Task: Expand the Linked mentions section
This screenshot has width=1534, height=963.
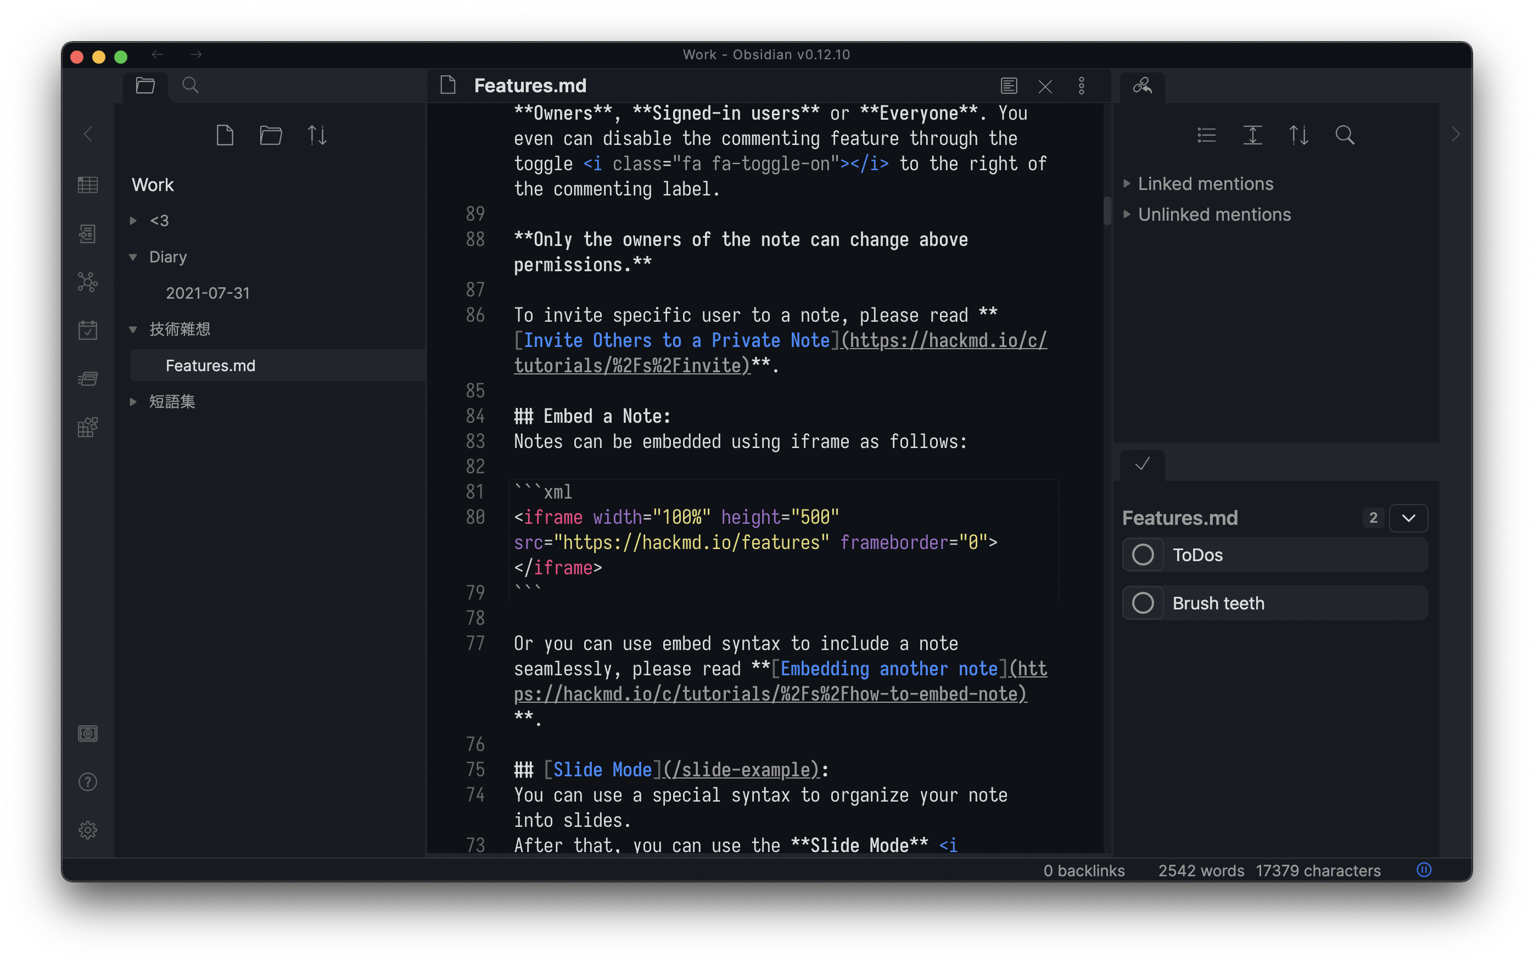Action: (1127, 183)
